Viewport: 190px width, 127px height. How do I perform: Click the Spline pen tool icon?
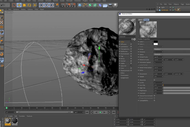click(85, 5)
